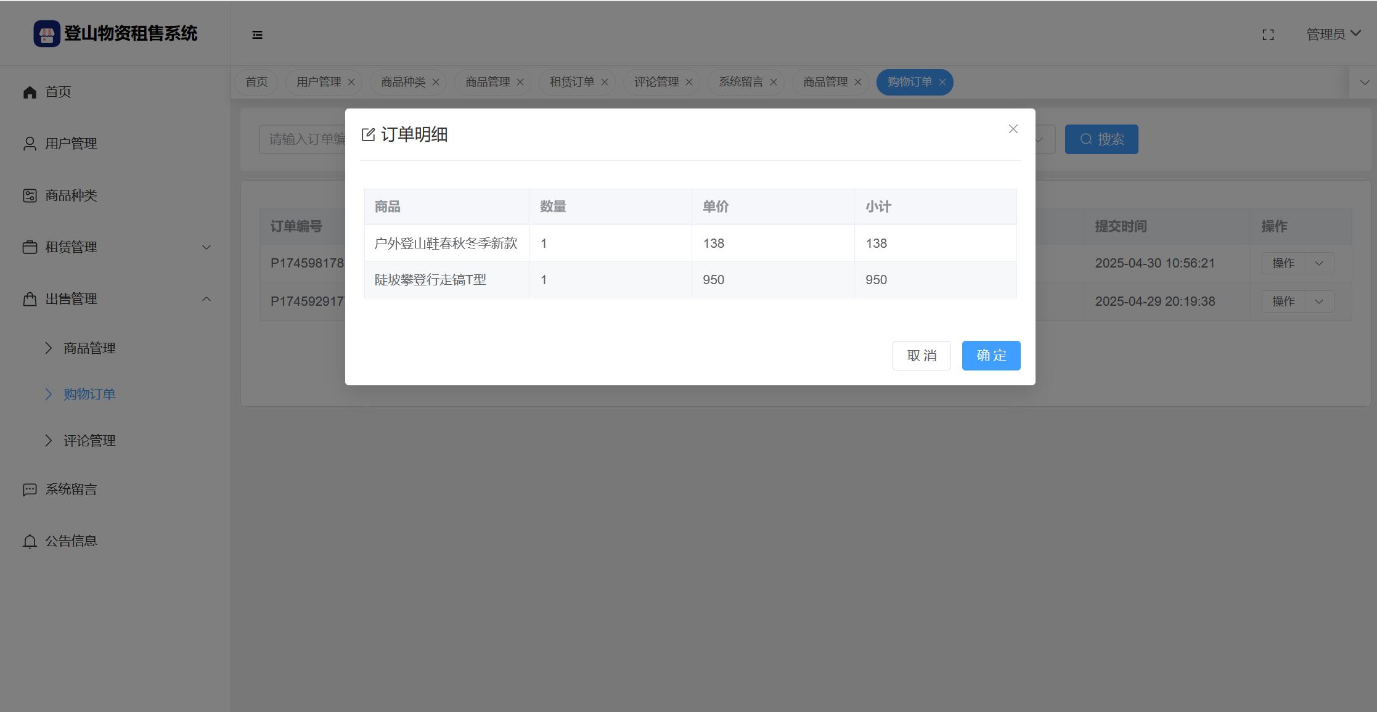This screenshot has height=712, width=1377.
Task: Click the 确定 button in dialog
Action: [991, 356]
